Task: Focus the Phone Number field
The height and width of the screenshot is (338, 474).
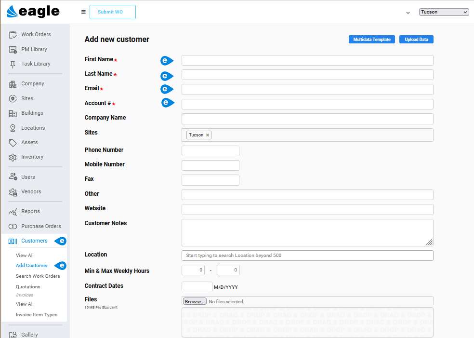Action: coord(211,151)
